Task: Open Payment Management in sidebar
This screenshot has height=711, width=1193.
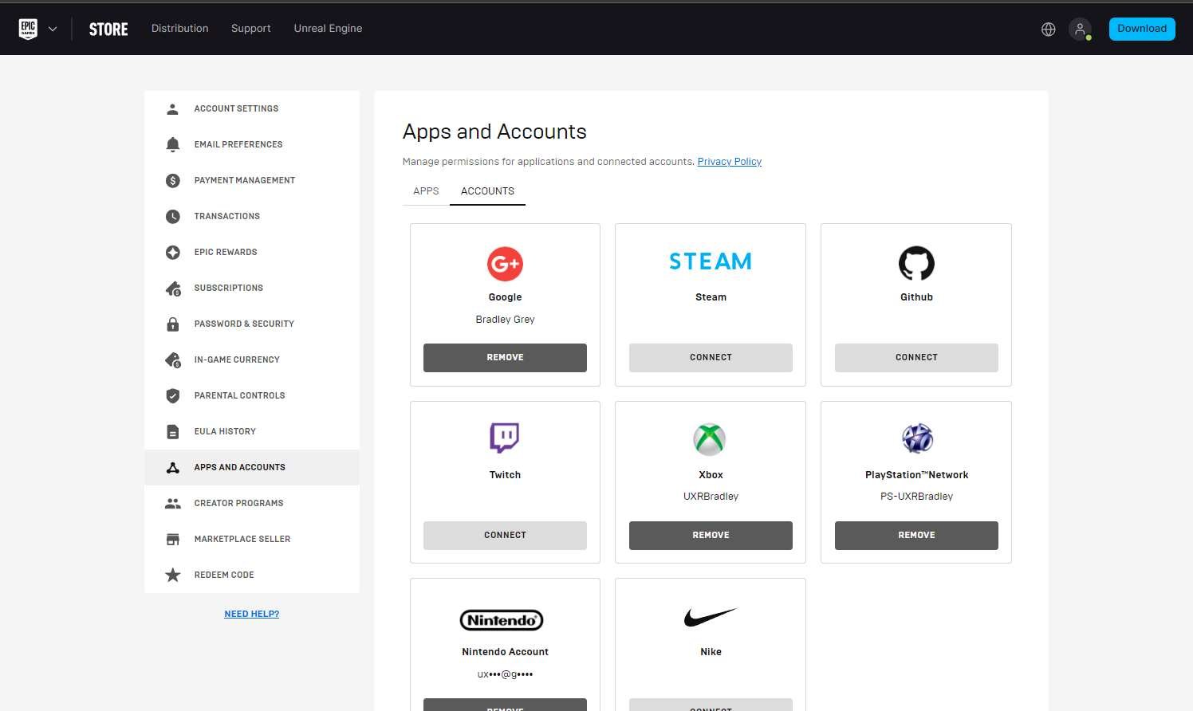Action: (x=252, y=180)
